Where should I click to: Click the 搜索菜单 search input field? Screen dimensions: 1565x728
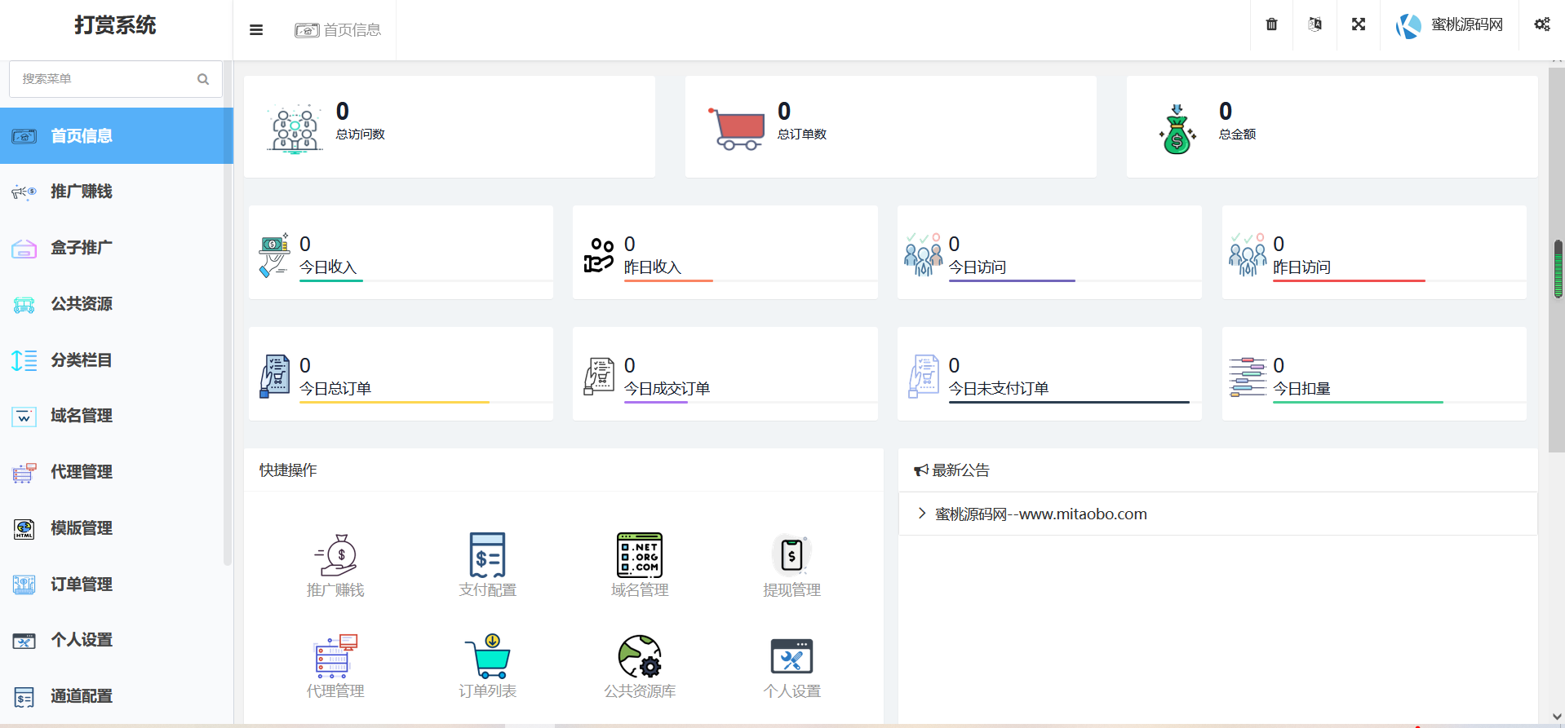click(106, 79)
